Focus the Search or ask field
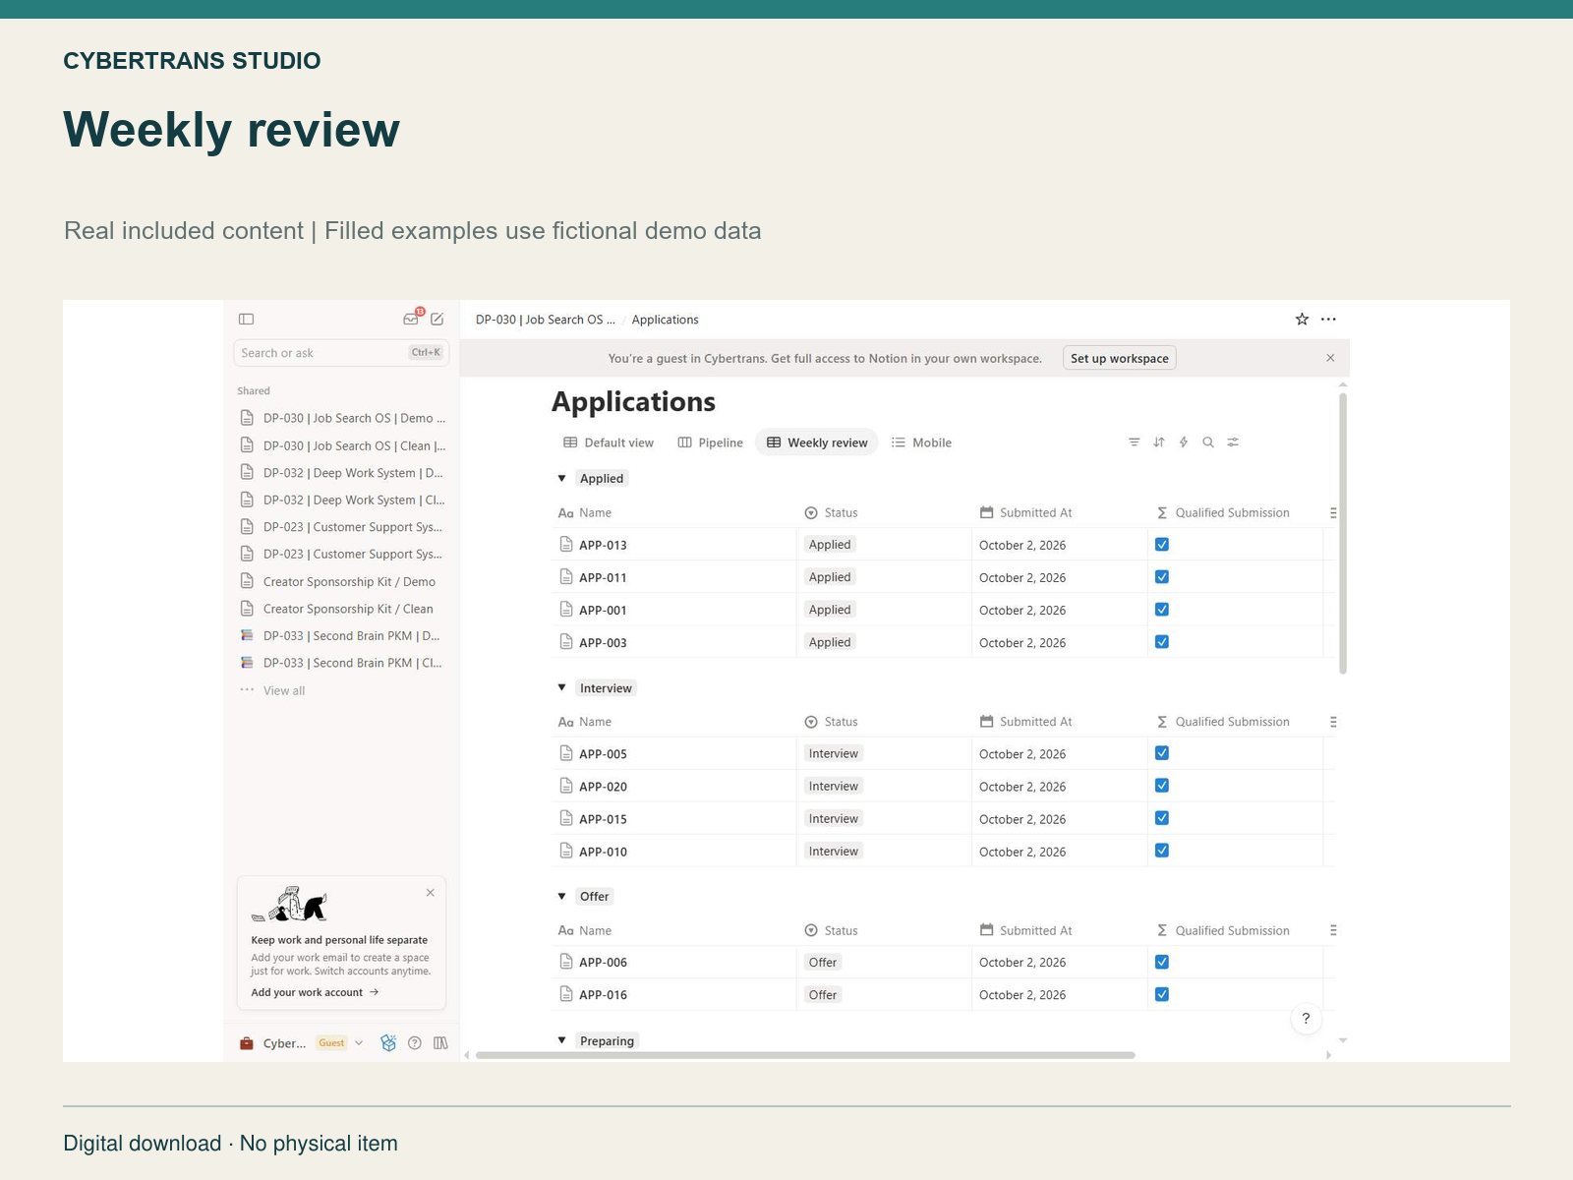 pyautogui.click(x=341, y=353)
